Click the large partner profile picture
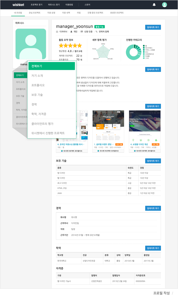 tap(31, 44)
